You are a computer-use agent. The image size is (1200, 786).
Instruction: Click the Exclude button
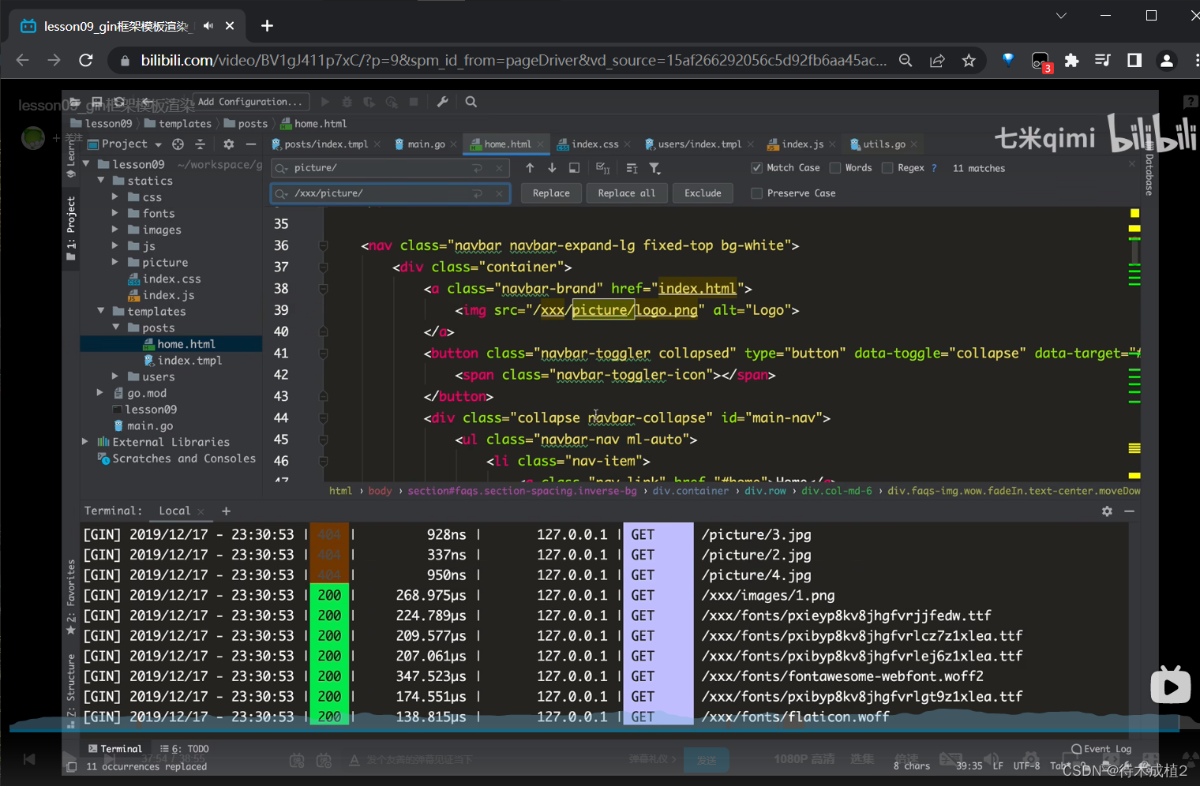[703, 193]
